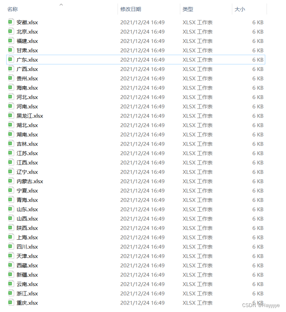This screenshot has width=286, height=312.
Task: Select the file name 宁夏.xlsx
Action: pyautogui.click(x=27, y=191)
